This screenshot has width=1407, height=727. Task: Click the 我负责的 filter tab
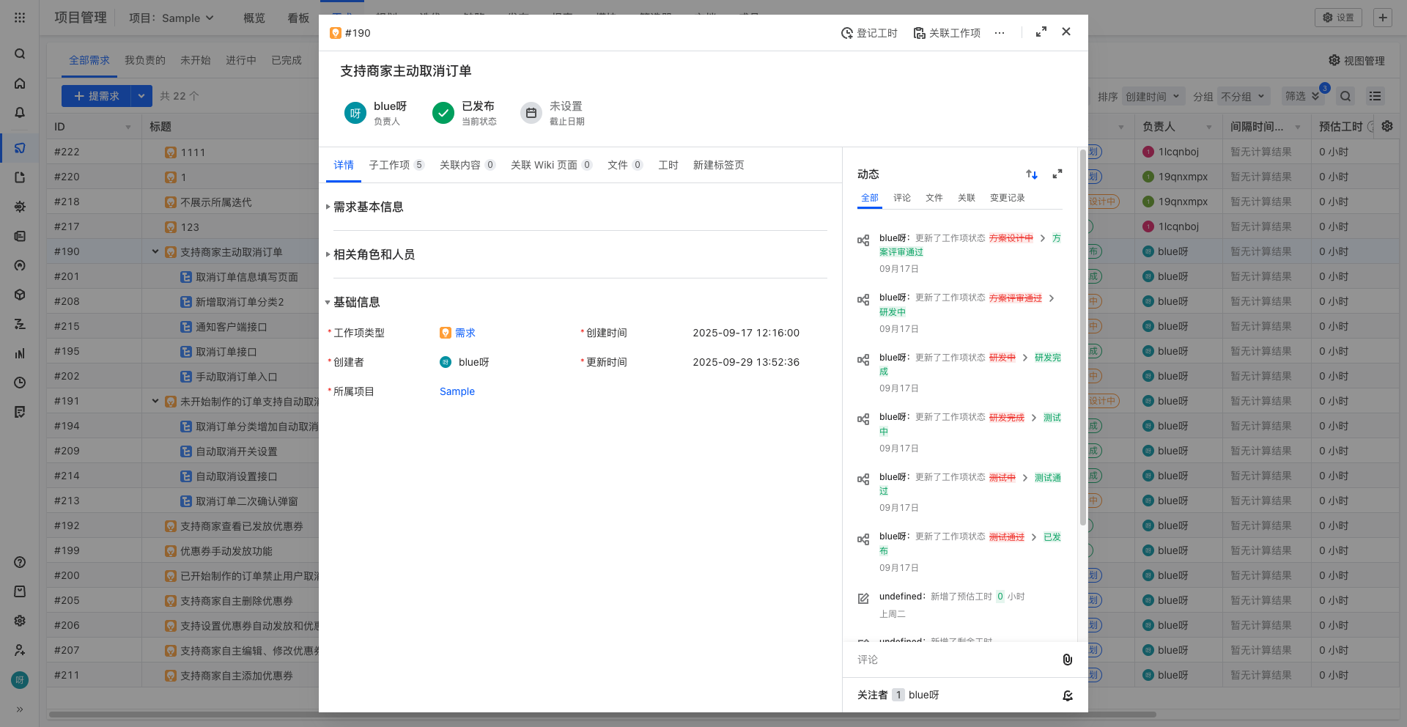pyautogui.click(x=145, y=61)
